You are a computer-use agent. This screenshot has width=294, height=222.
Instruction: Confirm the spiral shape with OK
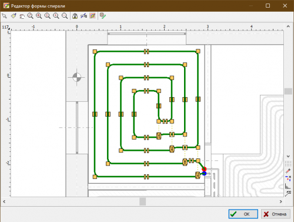coord(243,214)
